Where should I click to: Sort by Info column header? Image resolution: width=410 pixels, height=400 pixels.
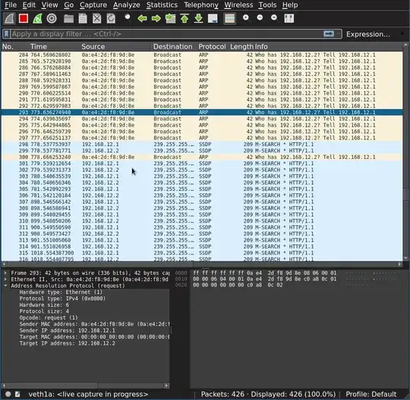pos(328,47)
